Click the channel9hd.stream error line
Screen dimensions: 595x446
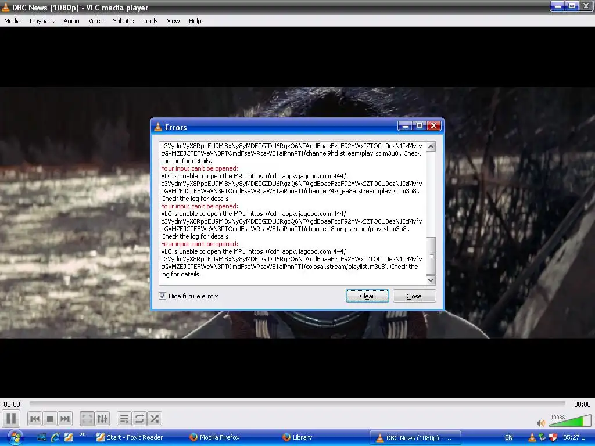[291, 153]
